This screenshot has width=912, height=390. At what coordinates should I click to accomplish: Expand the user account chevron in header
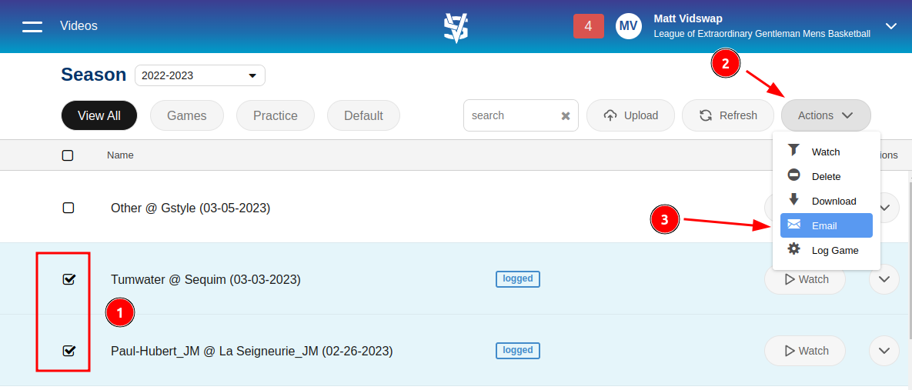click(x=890, y=26)
